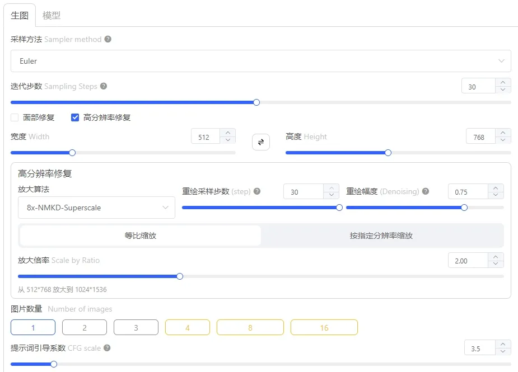
Task: Click the width-height swap arrows icon
Action: (x=261, y=142)
